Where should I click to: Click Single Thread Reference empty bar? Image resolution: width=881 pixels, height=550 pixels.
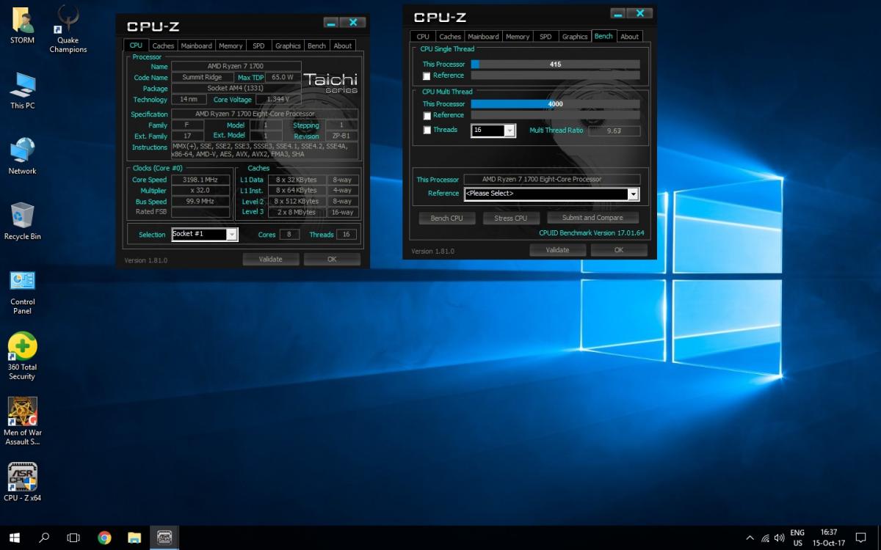click(x=555, y=76)
